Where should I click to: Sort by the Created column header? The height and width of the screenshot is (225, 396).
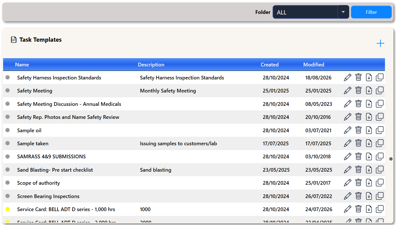(x=269, y=64)
